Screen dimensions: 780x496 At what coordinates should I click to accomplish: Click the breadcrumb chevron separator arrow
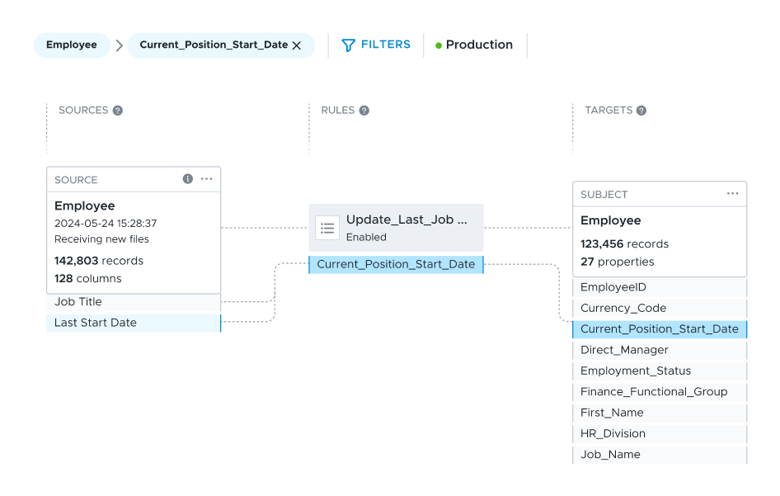point(119,45)
